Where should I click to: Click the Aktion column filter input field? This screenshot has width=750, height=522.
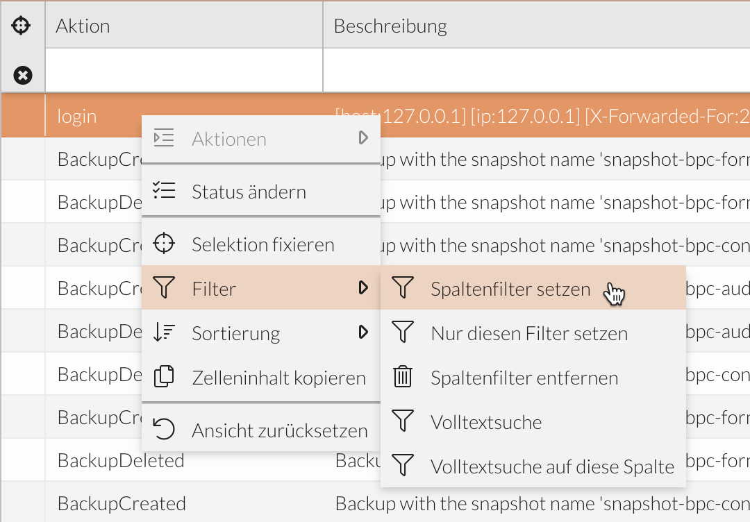184,70
